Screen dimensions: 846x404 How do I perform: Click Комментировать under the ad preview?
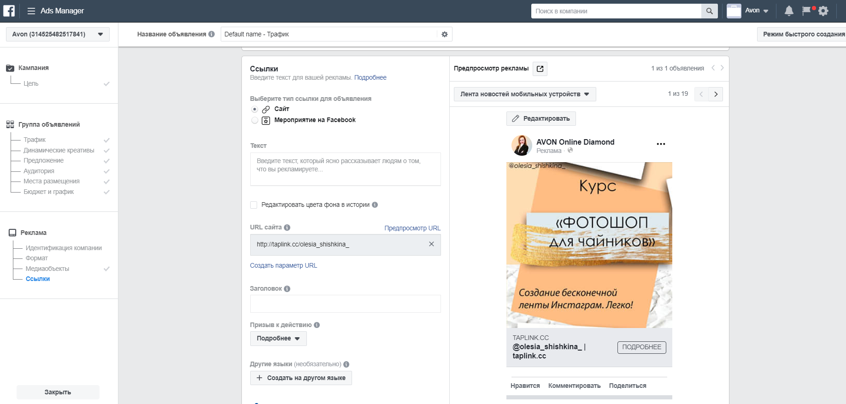(575, 386)
